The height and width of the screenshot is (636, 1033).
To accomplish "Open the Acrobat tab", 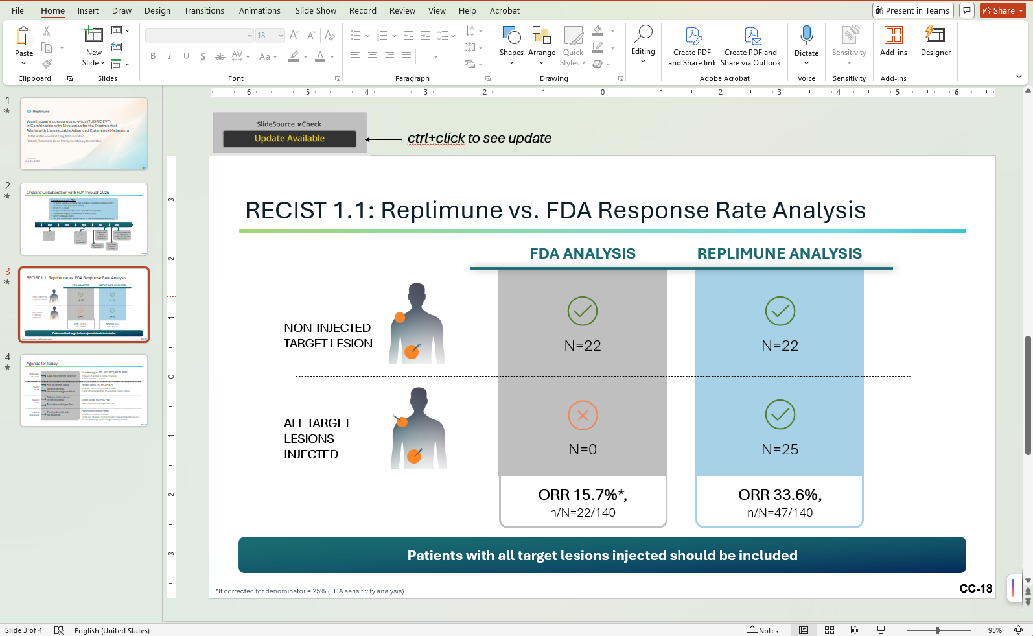I will (x=505, y=10).
